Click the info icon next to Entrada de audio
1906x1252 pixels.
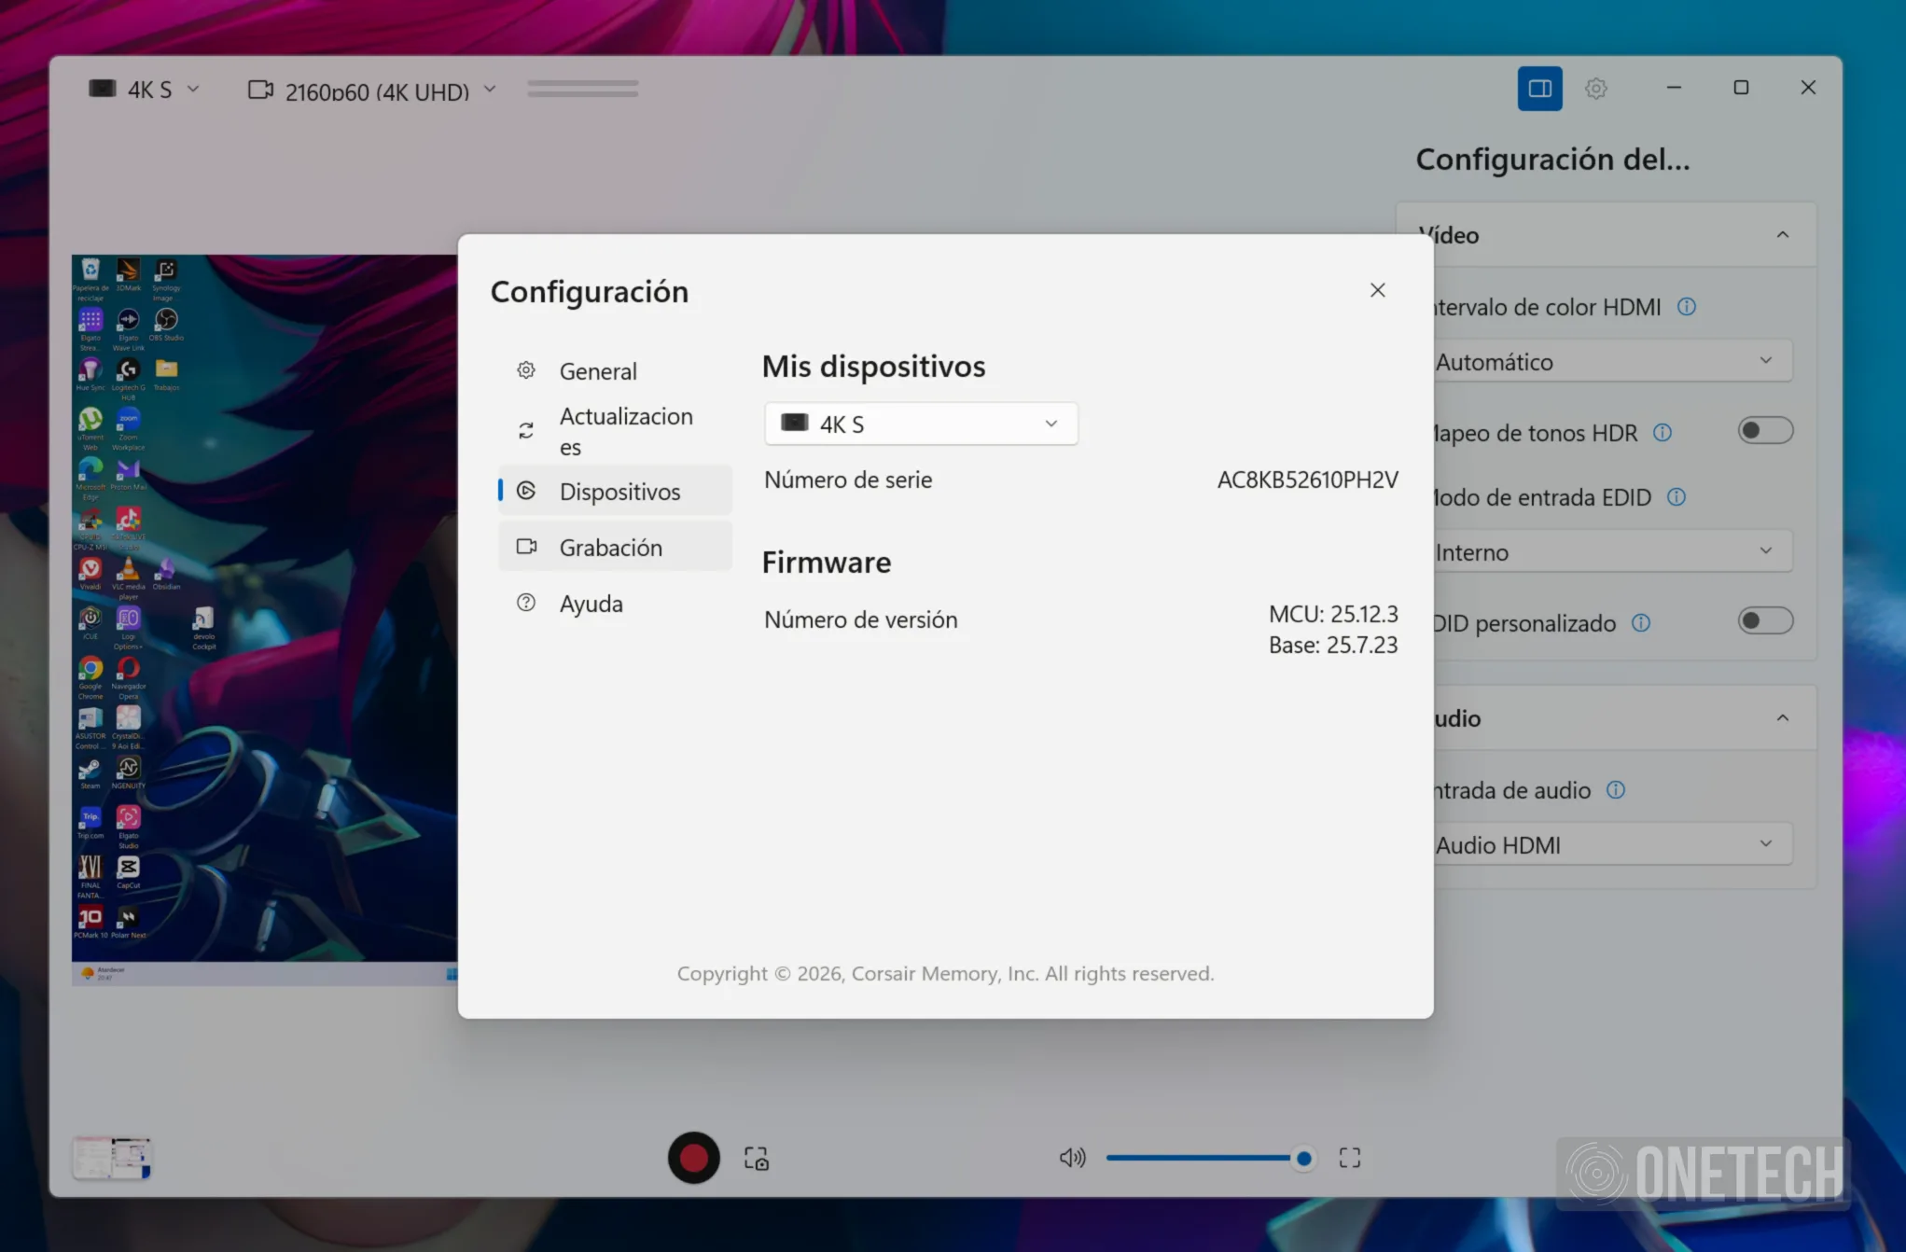(1616, 790)
